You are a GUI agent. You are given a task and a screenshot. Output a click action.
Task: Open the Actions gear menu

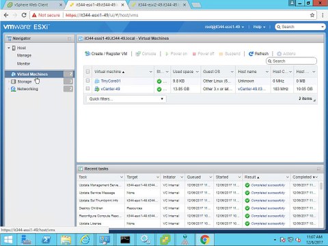pyautogui.click(x=286, y=54)
